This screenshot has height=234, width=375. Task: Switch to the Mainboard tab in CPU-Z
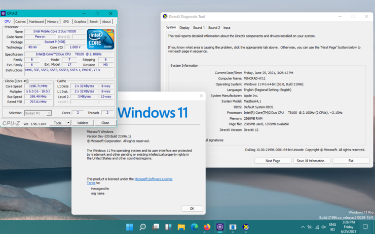[36, 22]
